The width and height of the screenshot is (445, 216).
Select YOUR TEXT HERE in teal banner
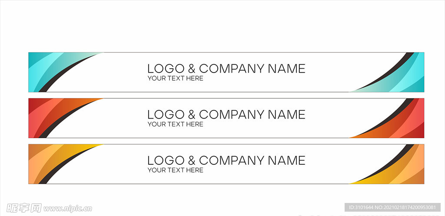(x=176, y=78)
